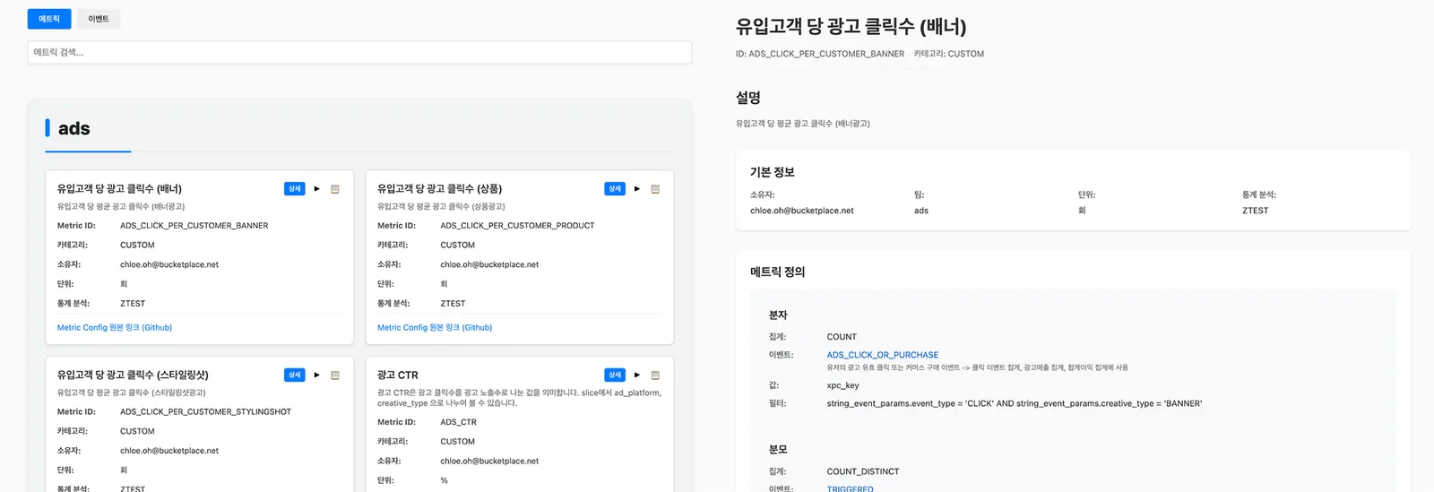Image resolution: width=1434 pixels, height=492 pixels.
Task: Open 상세 details for the 광고 CTR card
Action: coord(615,375)
